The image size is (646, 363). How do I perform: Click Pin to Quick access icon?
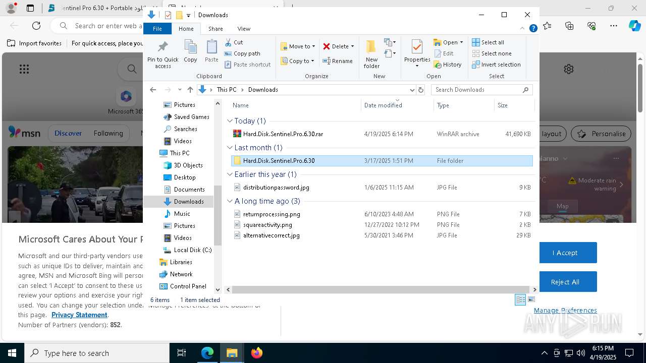[163, 54]
